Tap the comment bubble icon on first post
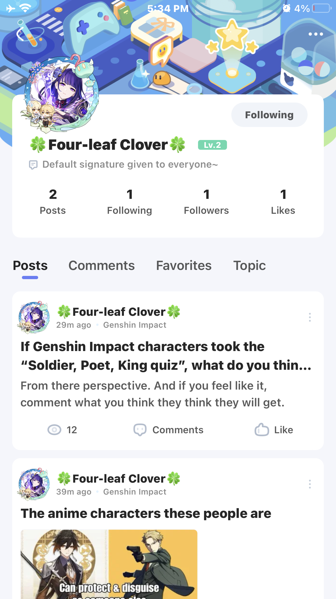This screenshot has height=599, width=336. [140, 430]
